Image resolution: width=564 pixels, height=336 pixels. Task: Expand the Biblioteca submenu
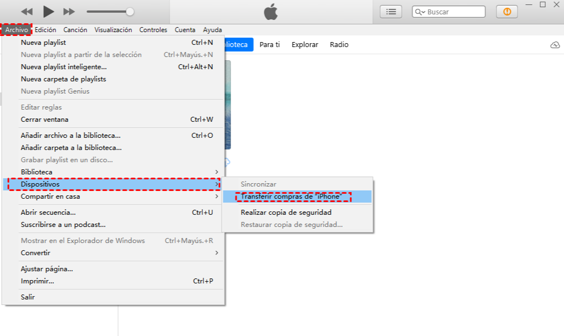[x=114, y=172]
